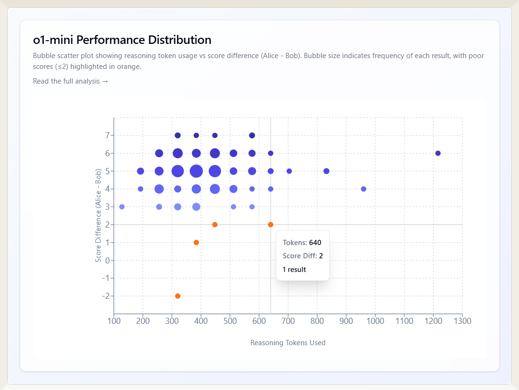Select the score 5 bubble near 700 tokens

pos(289,171)
